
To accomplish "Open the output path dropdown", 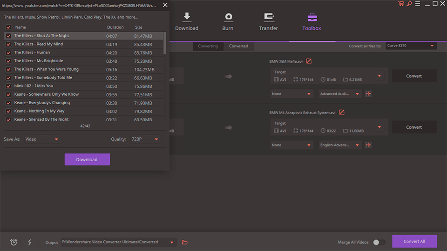I will [x=172, y=242].
